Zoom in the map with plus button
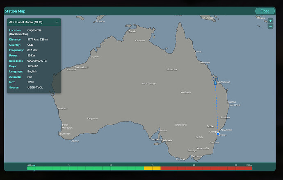The height and width of the screenshot is (180, 283). pyautogui.click(x=270, y=20)
